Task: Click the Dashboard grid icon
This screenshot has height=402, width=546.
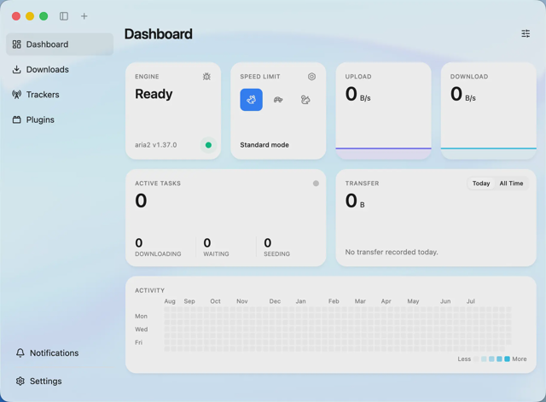Action: [17, 44]
